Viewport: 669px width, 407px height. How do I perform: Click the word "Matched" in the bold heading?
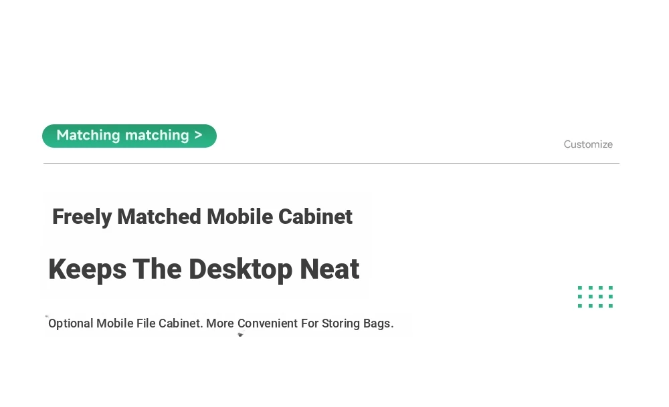(159, 217)
